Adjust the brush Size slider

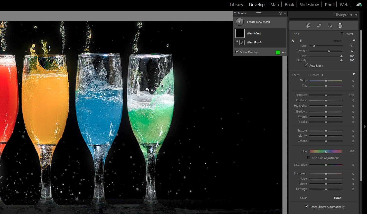[326, 46]
